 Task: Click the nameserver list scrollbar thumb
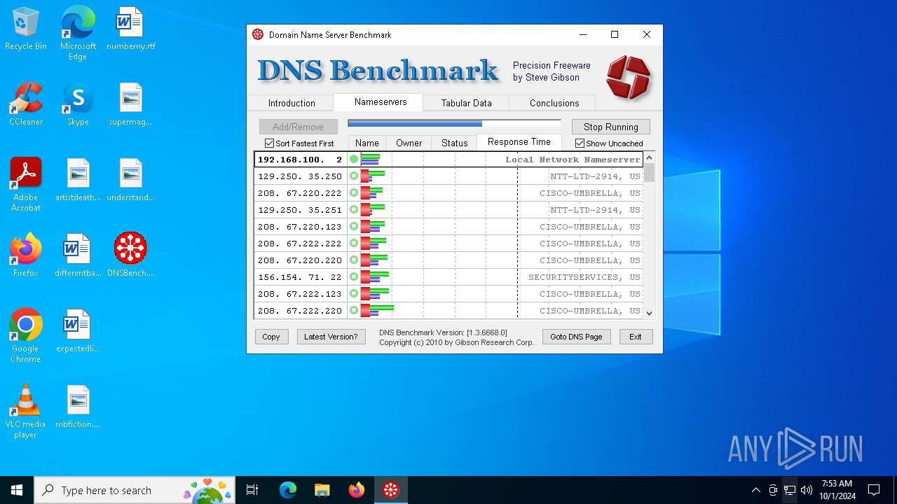coord(649,173)
